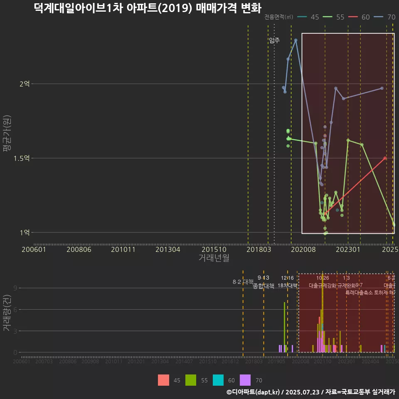Screen dimensions: 399x399
Task: Click the highest blue 70㎡ data point
Action: [x=296, y=40]
